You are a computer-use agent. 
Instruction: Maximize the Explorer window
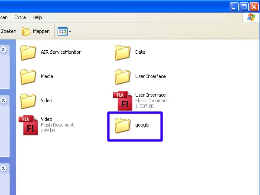[x=244, y=6]
